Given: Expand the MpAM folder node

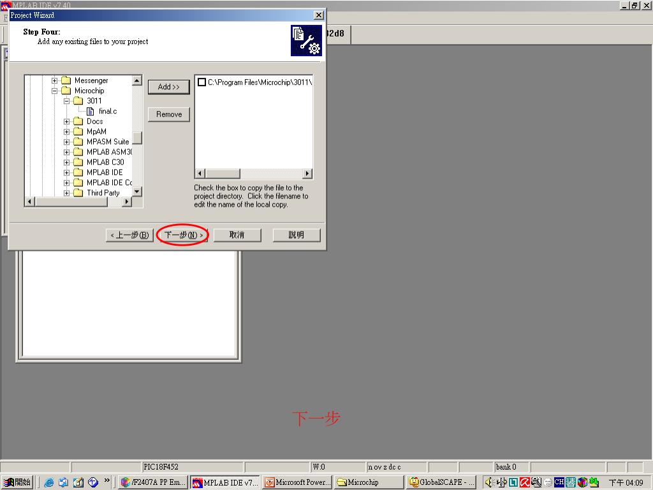Looking at the screenshot, I should [66, 131].
